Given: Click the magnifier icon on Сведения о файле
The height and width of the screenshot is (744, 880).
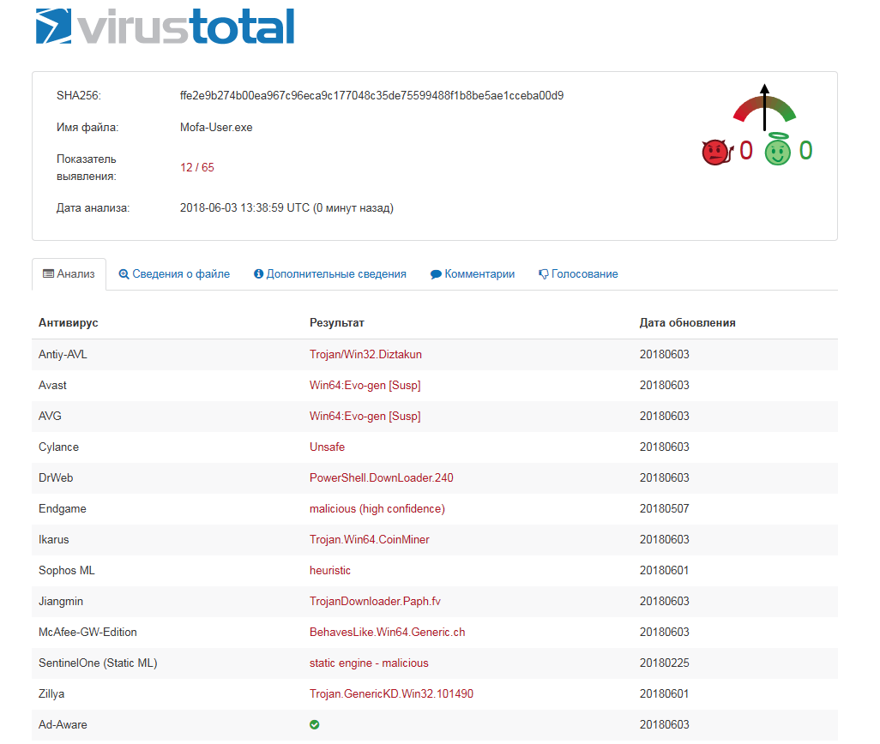Looking at the screenshot, I should coord(124,274).
